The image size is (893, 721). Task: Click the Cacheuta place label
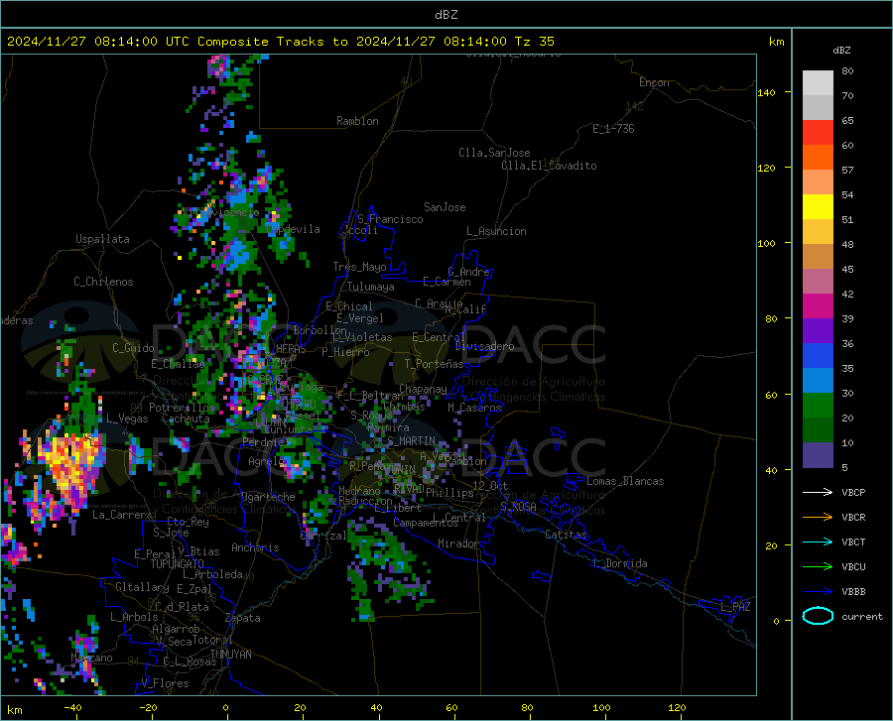pos(186,419)
